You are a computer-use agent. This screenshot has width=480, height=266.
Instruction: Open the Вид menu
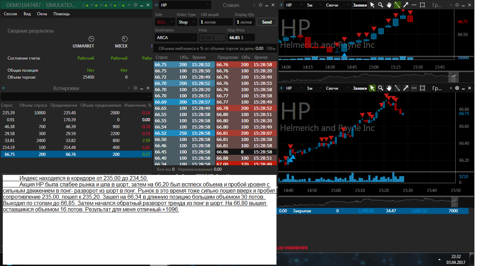point(27,14)
